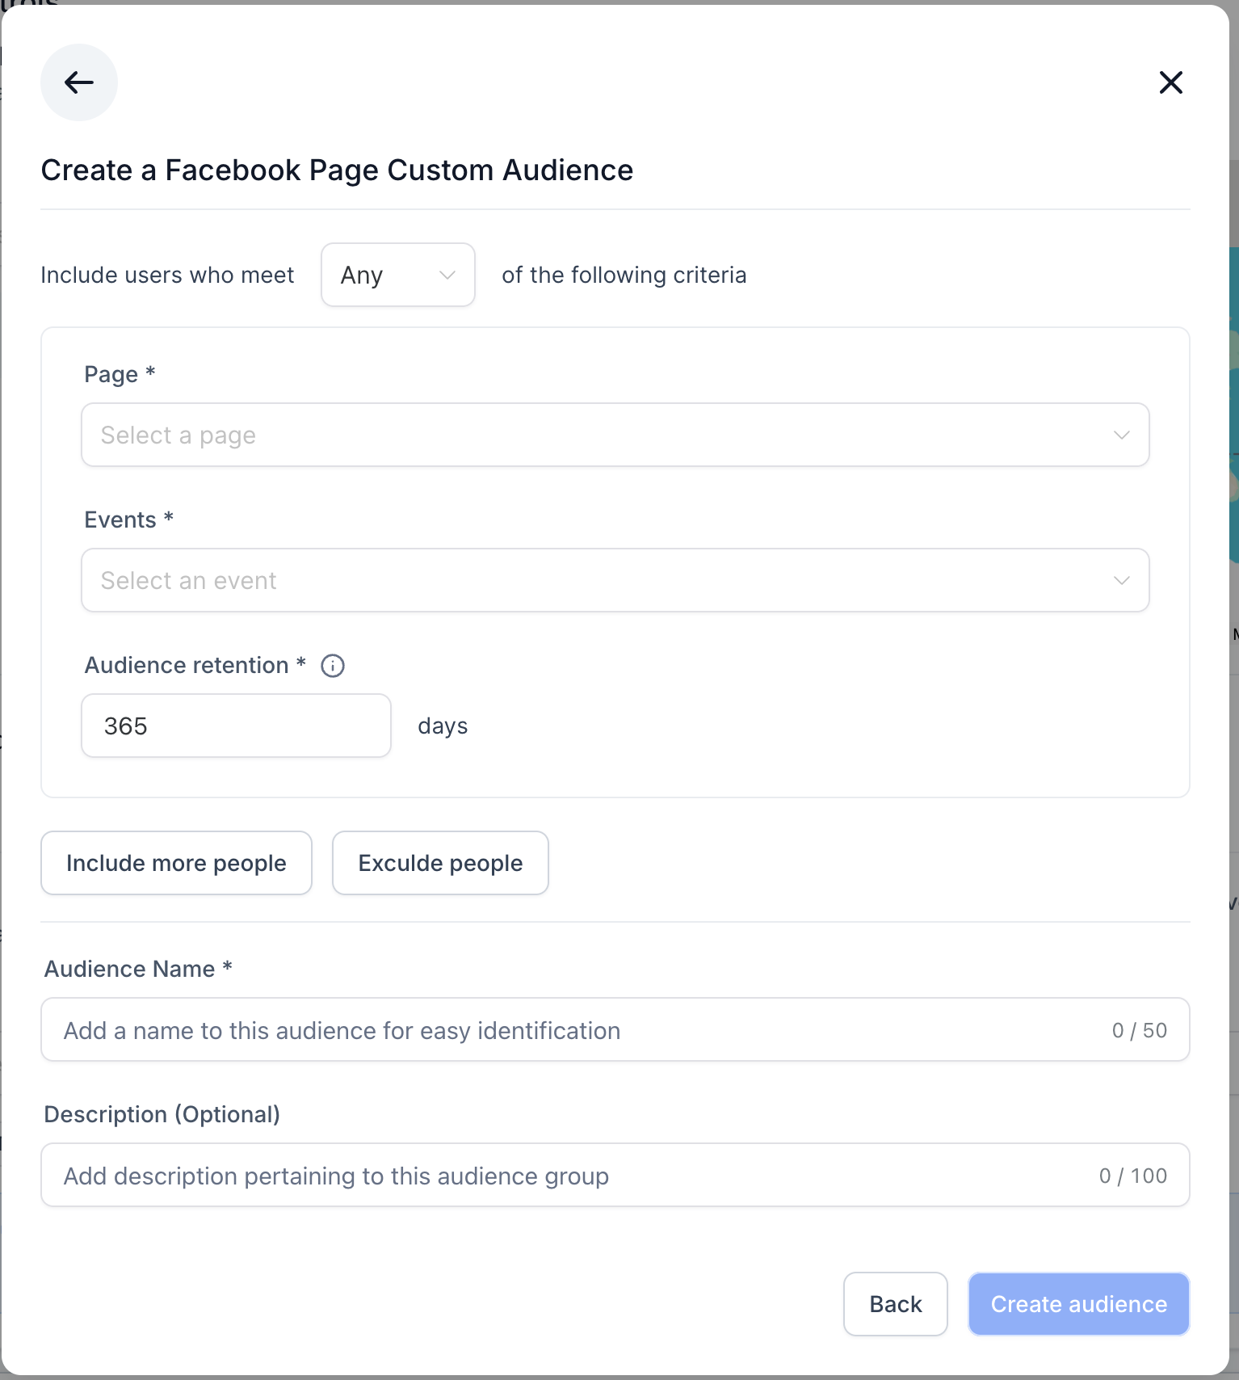Click the 'Audience Name *' label
The height and width of the screenshot is (1380, 1239).
pyautogui.click(x=138, y=969)
